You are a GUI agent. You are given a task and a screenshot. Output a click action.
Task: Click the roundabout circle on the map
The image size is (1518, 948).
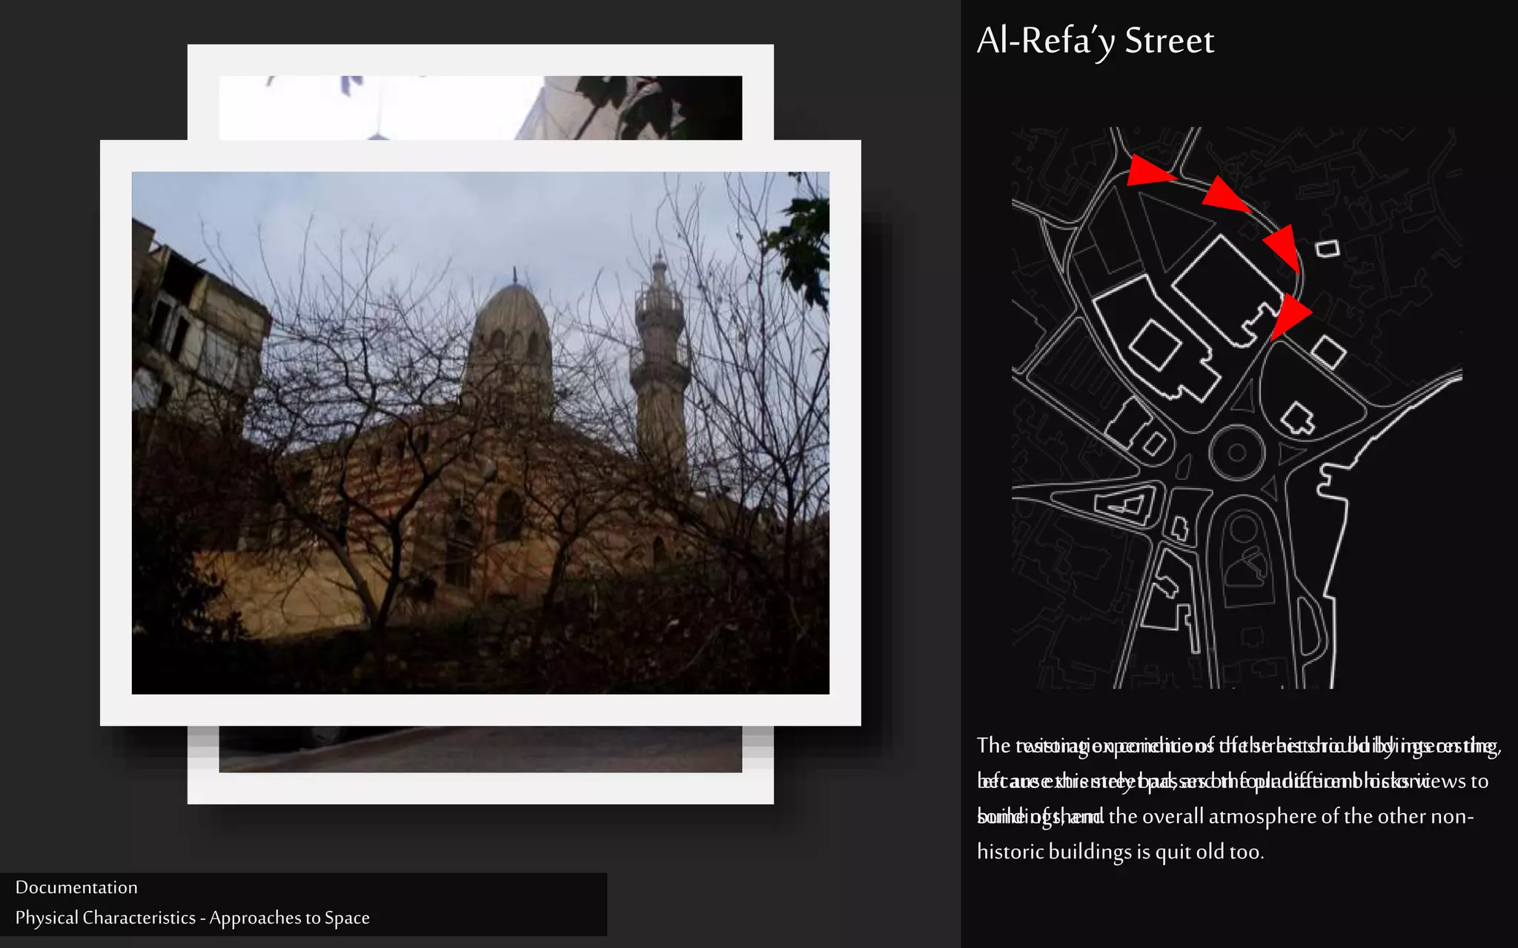pyautogui.click(x=1236, y=453)
